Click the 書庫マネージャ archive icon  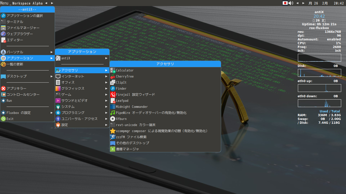[x=113, y=149]
